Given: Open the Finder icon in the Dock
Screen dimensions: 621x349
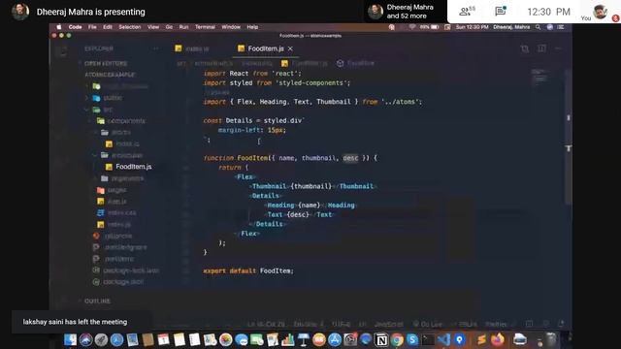Looking at the screenshot, I should 70,339.
